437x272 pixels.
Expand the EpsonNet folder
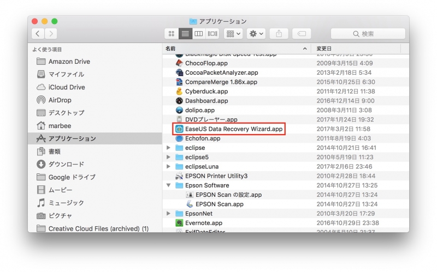[168, 214]
